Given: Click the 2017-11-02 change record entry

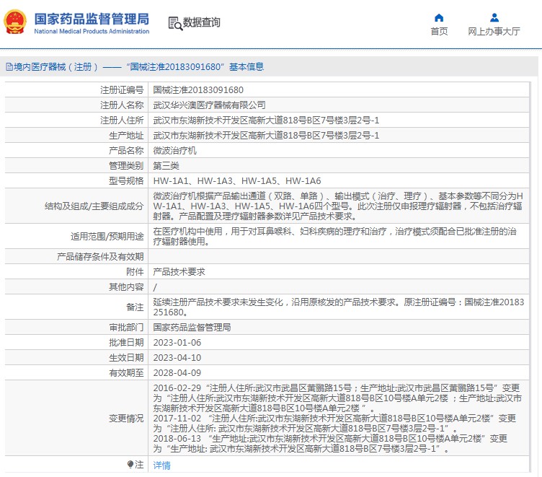Looking at the screenshot, I should [334, 424].
